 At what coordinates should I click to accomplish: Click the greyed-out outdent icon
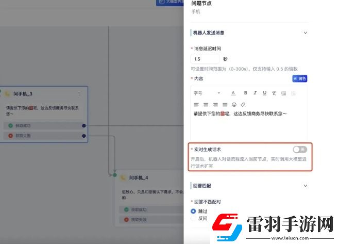pyautogui.click(x=293, y=93)
